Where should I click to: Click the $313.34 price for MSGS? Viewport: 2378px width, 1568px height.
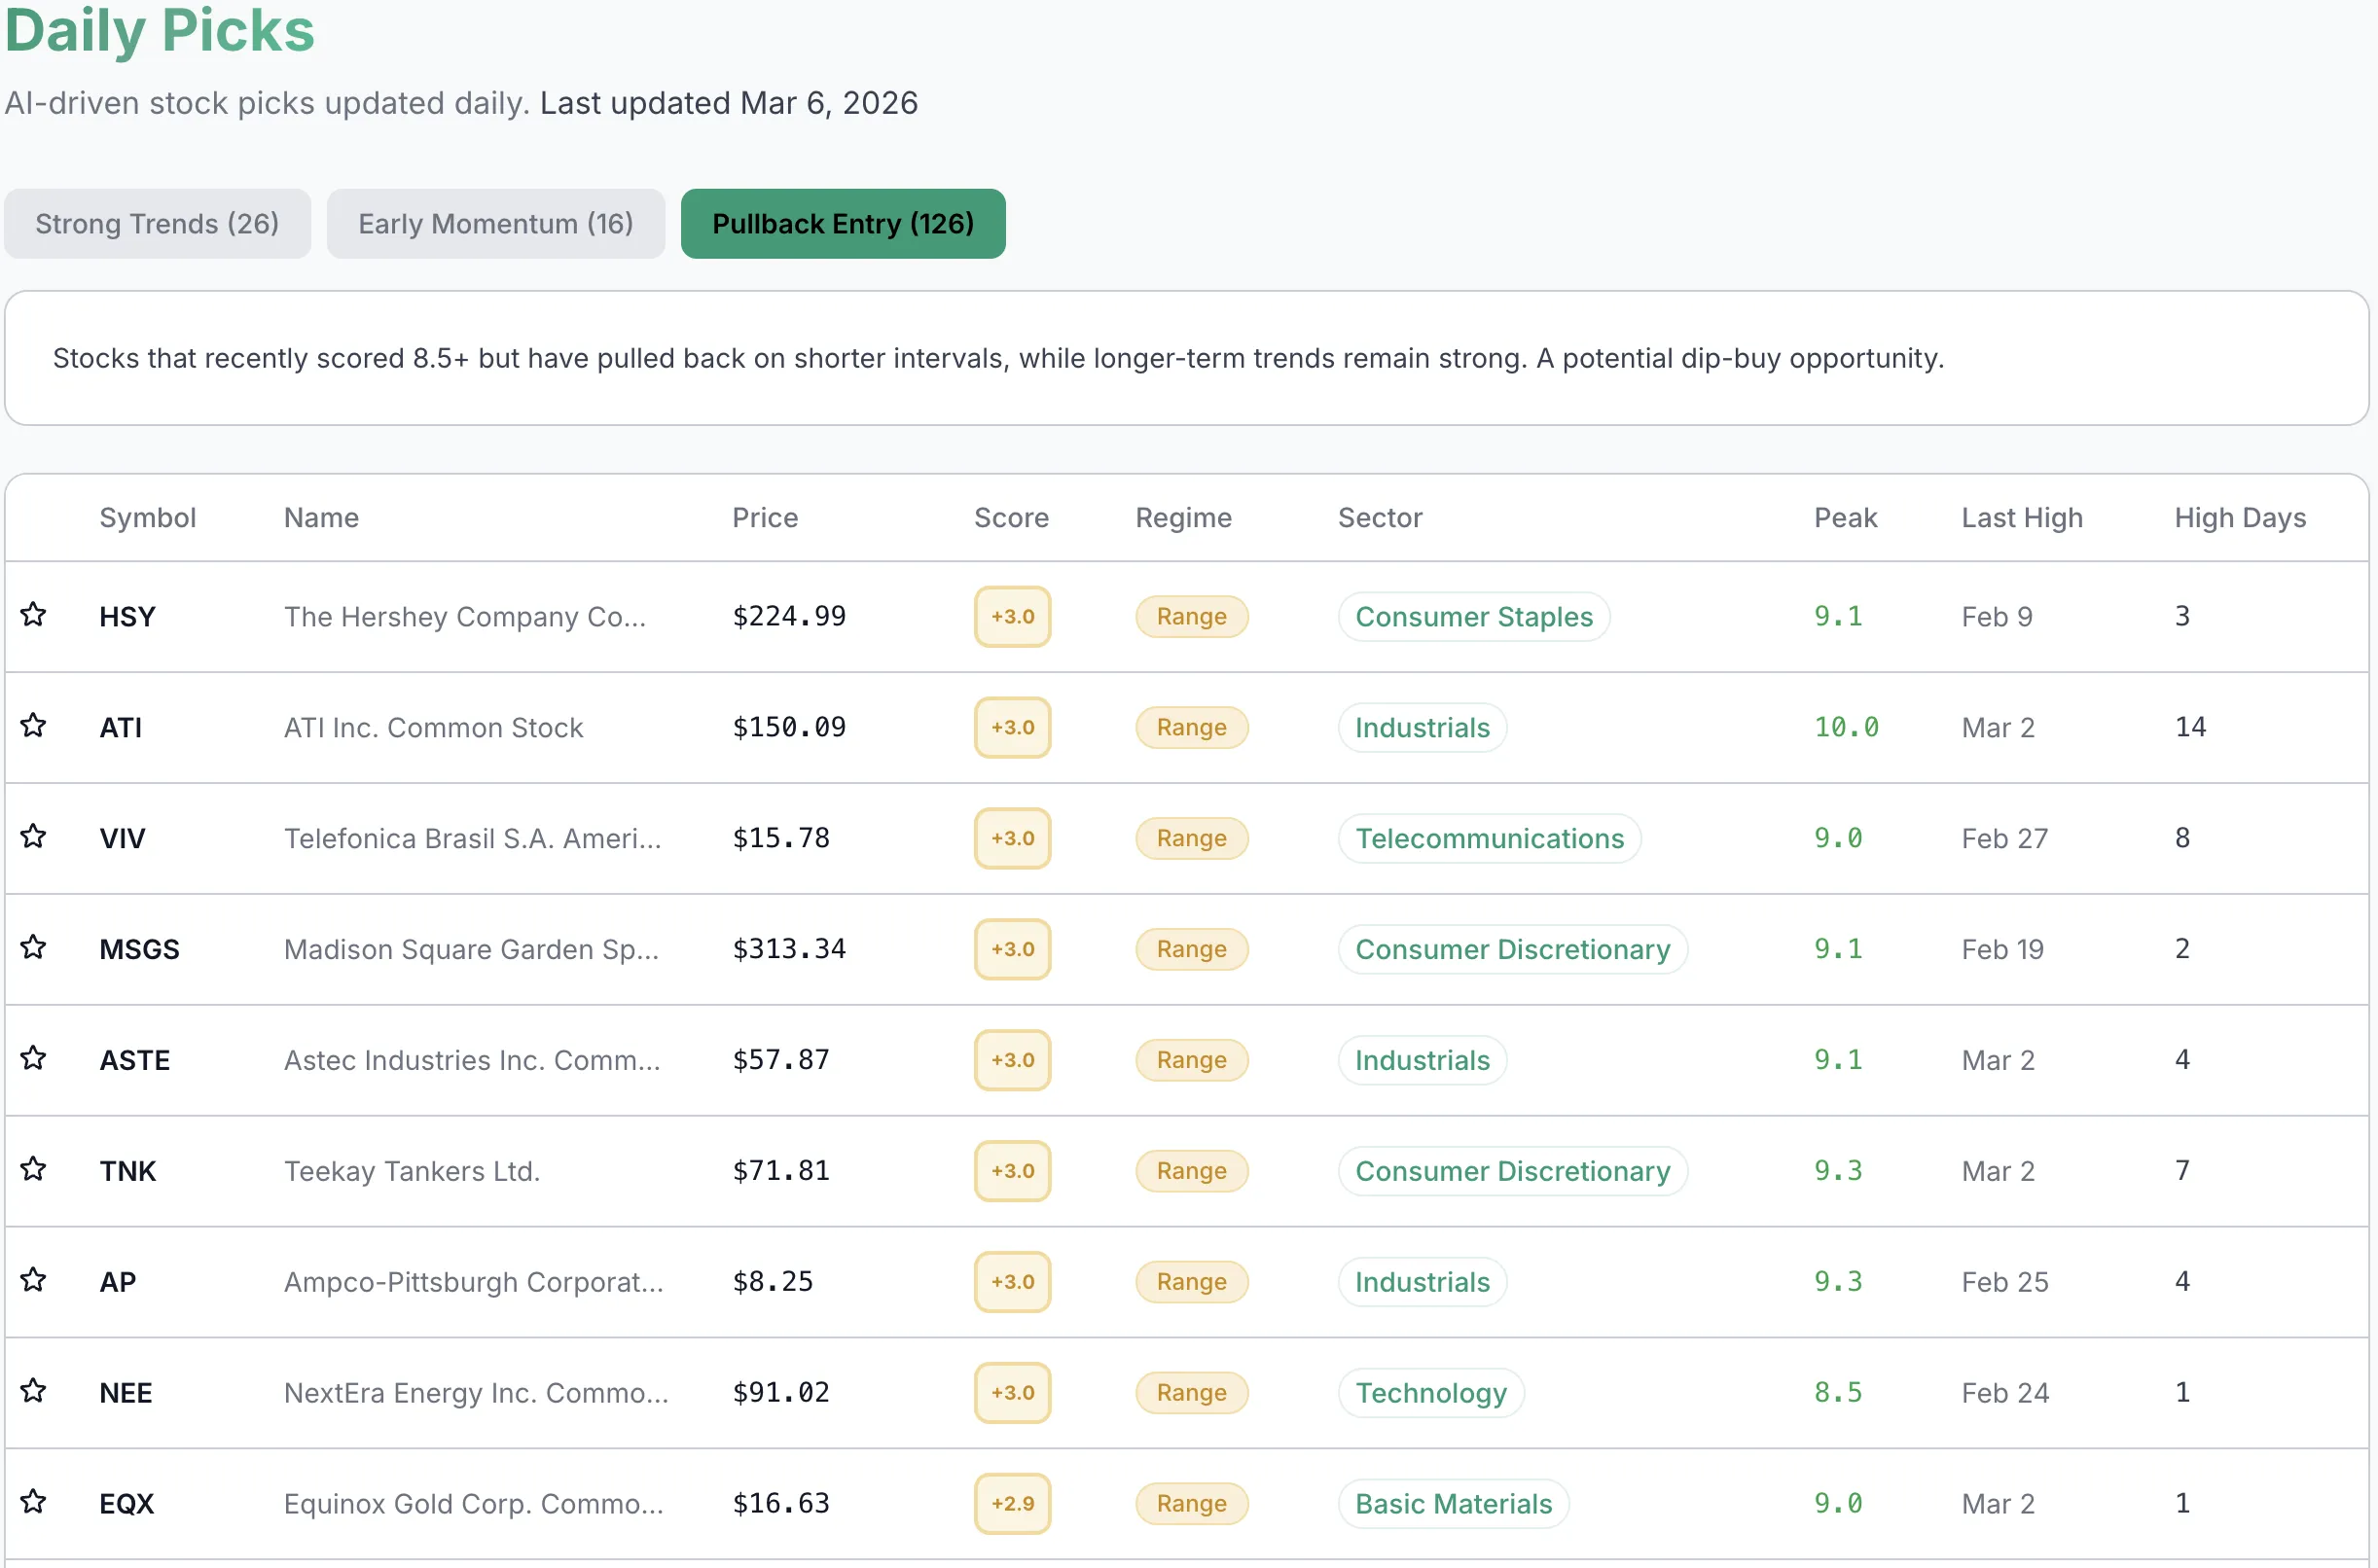[789, 950]
